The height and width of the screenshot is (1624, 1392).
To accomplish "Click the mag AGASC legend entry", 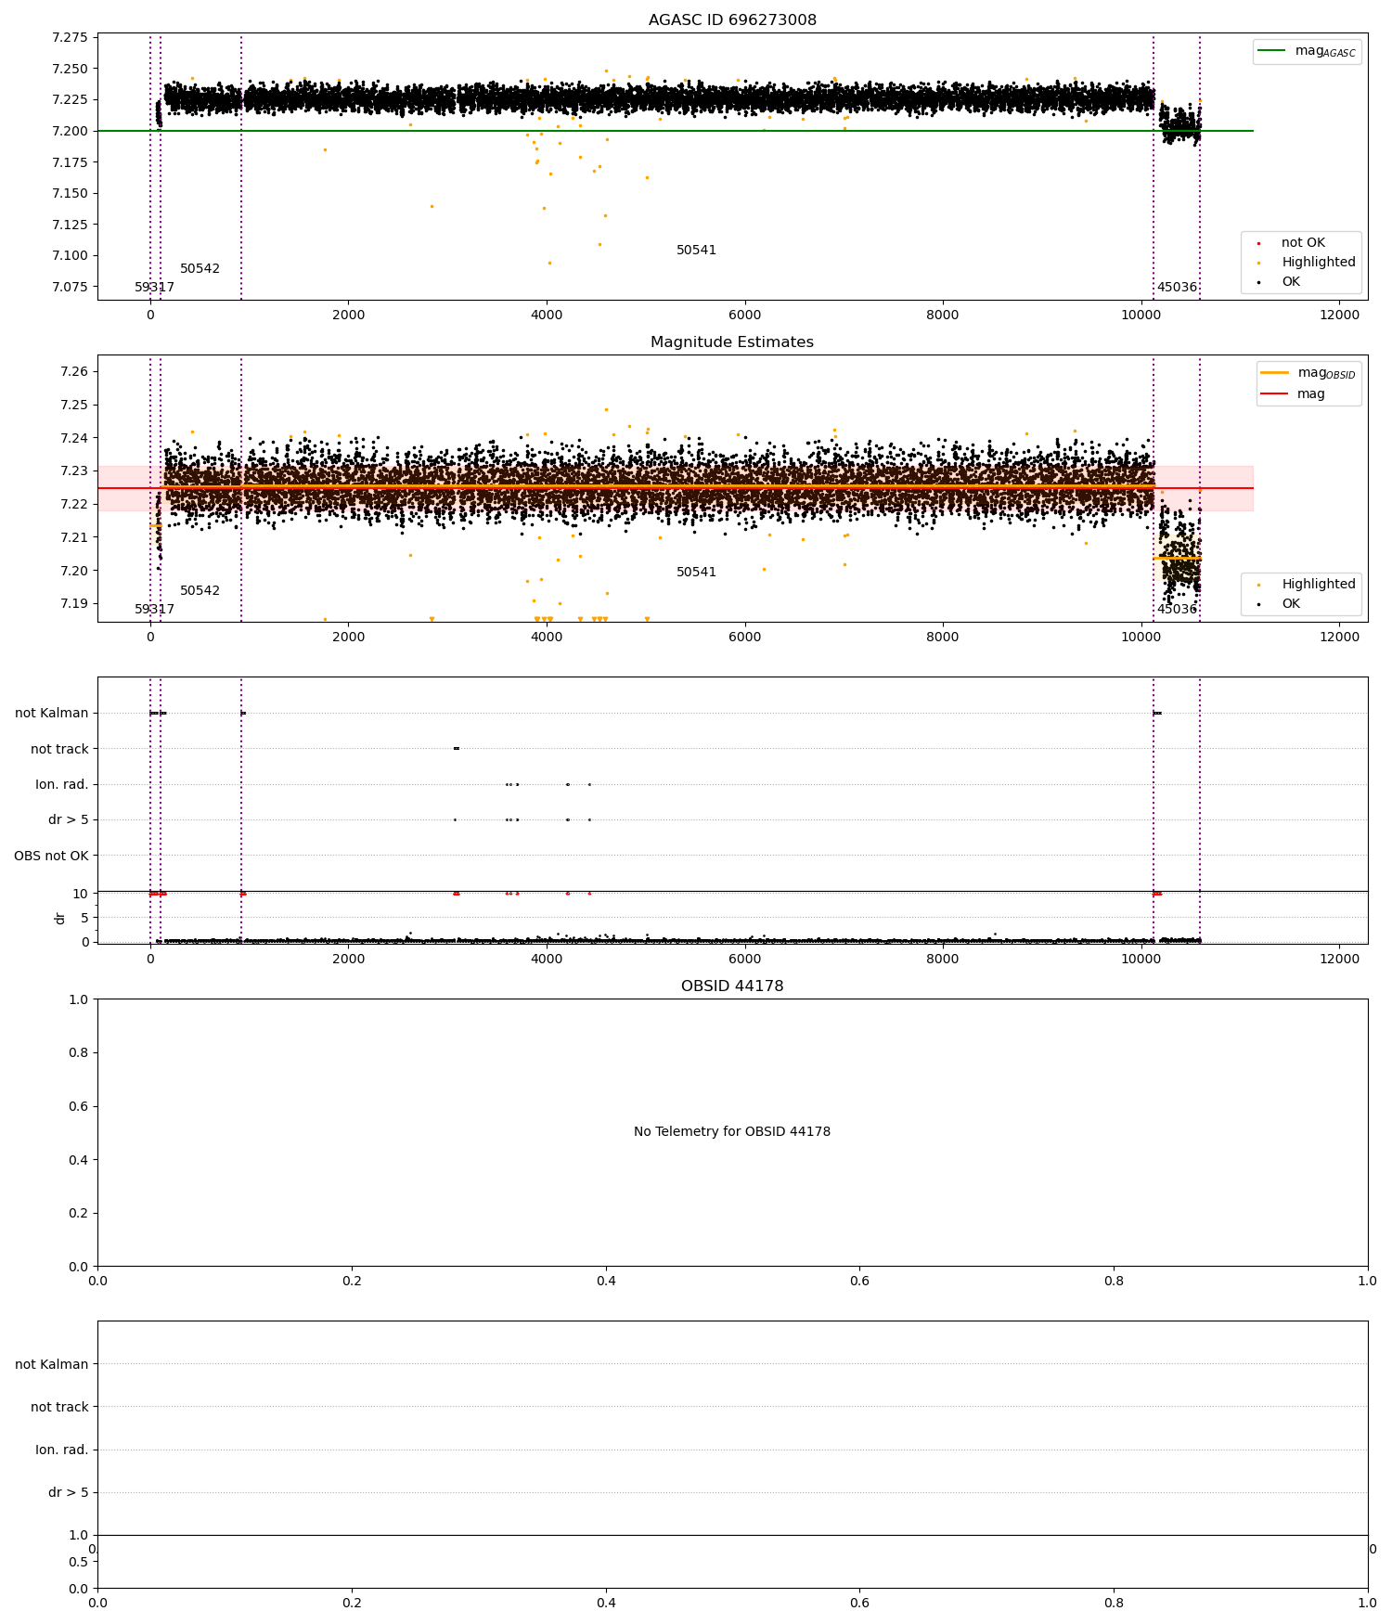I will tap(1307, 51).
